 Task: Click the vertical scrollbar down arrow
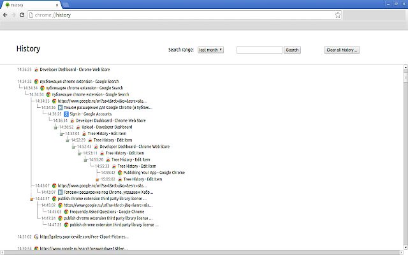[405, 247]
